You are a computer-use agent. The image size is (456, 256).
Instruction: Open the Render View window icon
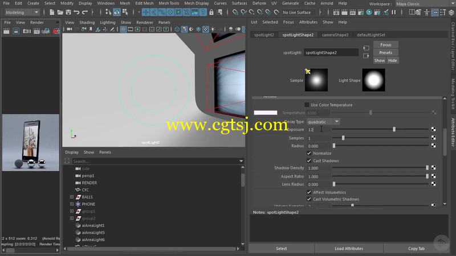[x=336, y=12]
